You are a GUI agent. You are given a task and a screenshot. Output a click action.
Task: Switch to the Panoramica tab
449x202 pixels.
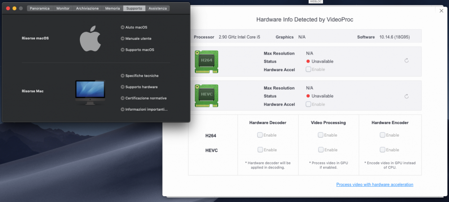pyautogui.click(x=40, y=8)
